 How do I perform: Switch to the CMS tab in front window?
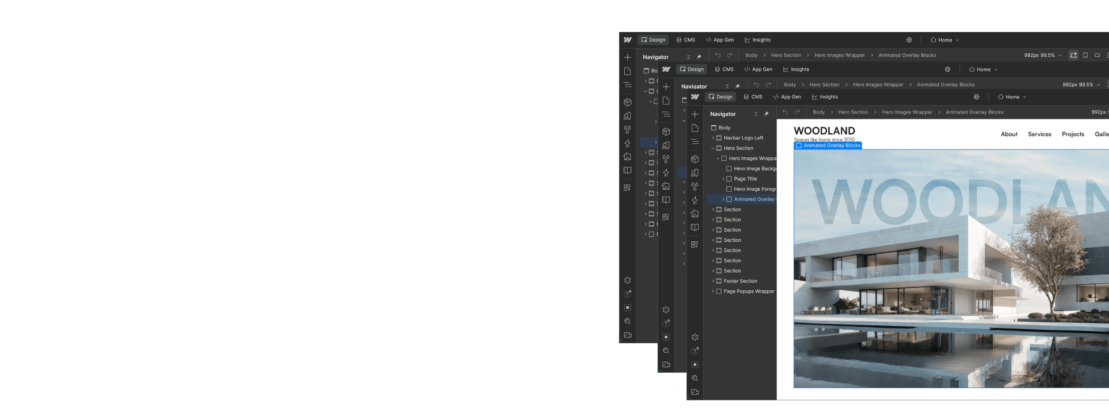pos(753,97)
